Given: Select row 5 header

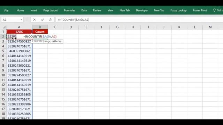Looking at the screenshot, I should click(x=3, y=51).
